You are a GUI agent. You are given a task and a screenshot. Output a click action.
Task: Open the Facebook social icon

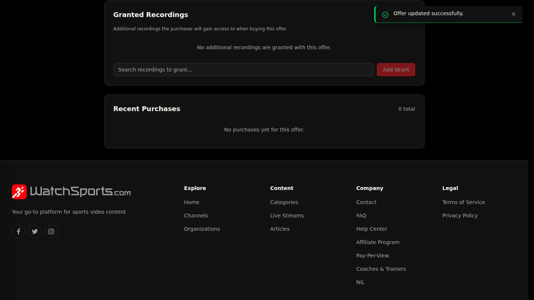coord(19,231)
